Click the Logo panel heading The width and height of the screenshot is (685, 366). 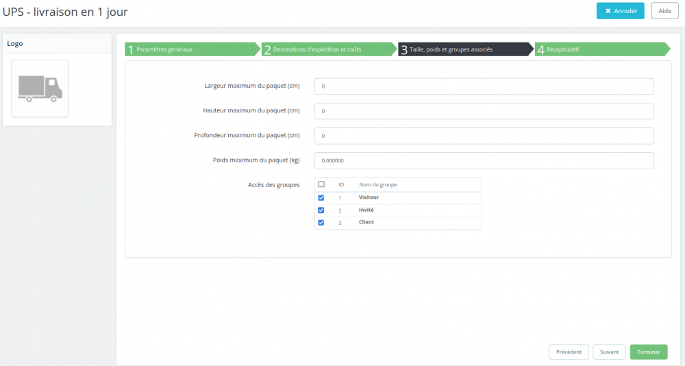15,44
